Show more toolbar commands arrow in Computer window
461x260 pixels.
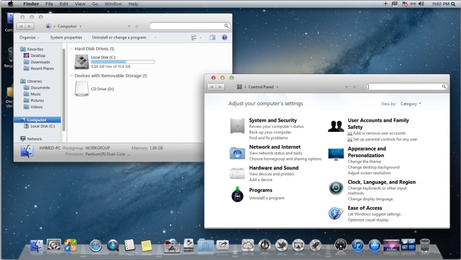[155, 37]
